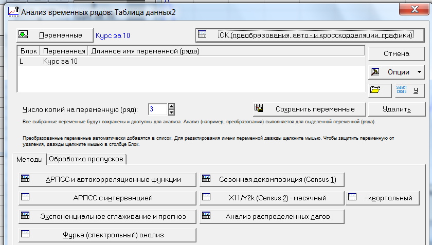Open АРПСС с интервенцией
Screen dimensions: 432x245
tap(107, 198)
